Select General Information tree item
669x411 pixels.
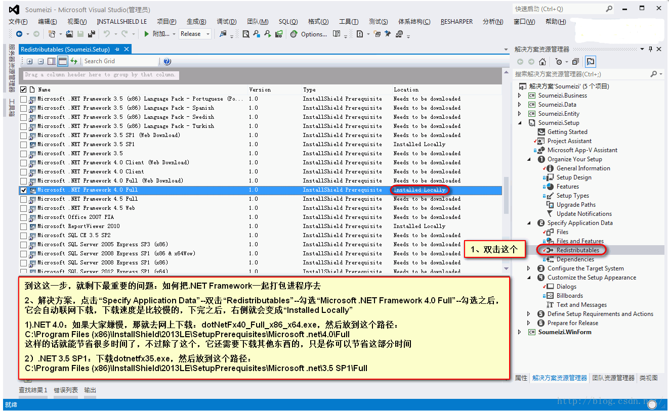click(583, 168)
